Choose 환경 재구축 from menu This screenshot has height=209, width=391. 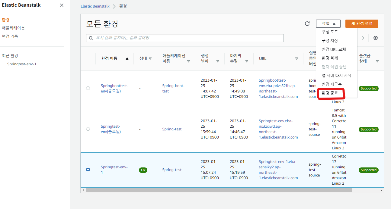click(332, 84)
